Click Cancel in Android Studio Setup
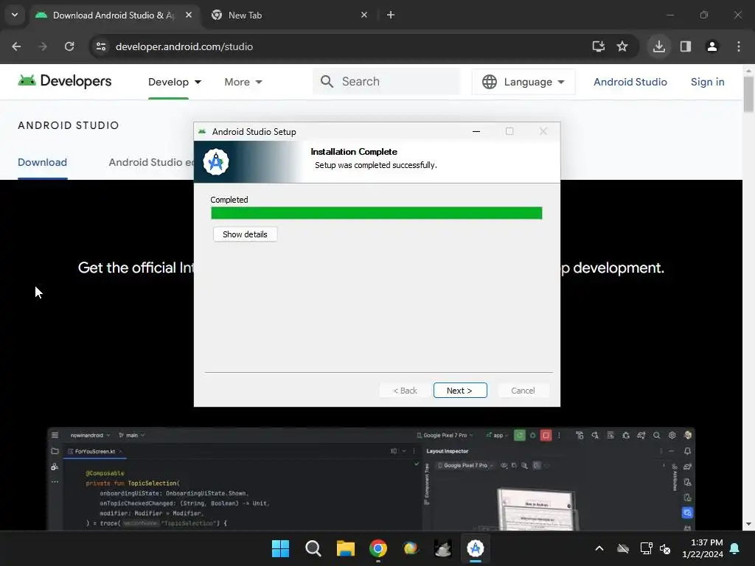The width and height of the screenshot is (755, 566). pyautogui.click(x=523, y=391)
